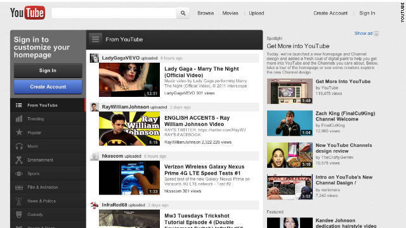Select Trending in the sidebar
406x228 pixels.
pos(48,119)
